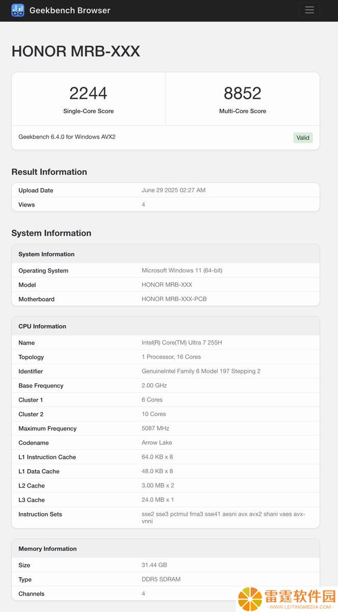Select the 1 Processor, 16 Cores topology value

171,356
